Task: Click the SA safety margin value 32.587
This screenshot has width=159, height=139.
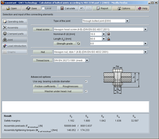Action: point(134,121)
